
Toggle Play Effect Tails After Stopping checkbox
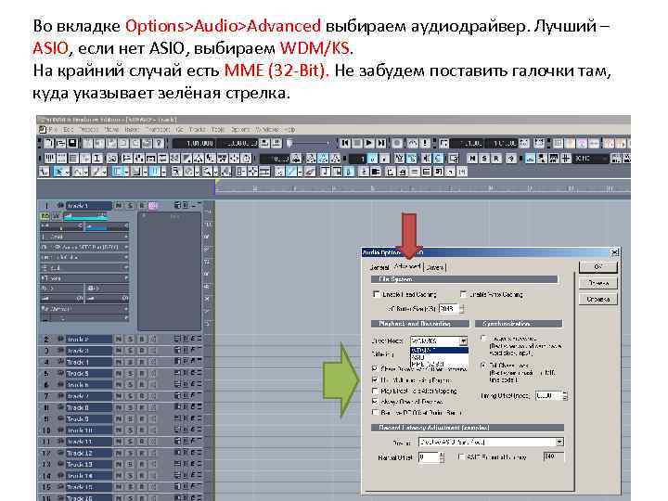click(x=375, y=391)
